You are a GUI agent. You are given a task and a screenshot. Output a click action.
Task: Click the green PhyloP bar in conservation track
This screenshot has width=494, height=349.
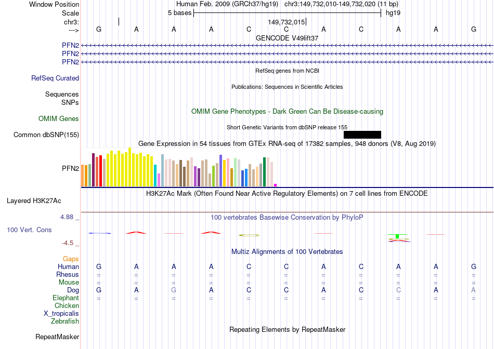(x=397, y=236)
